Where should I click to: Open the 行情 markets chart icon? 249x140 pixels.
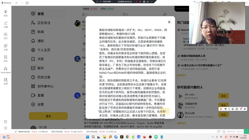pyautogui.click(x=5, y=24)
